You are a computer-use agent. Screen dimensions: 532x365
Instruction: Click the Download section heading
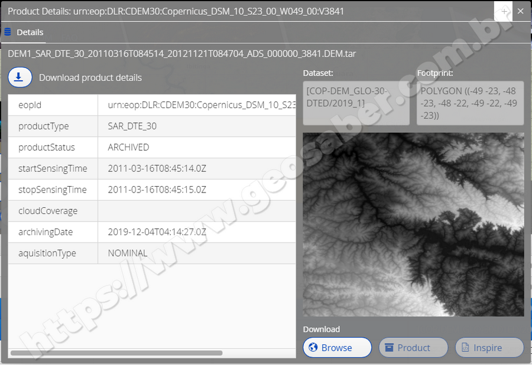(322, 329)
